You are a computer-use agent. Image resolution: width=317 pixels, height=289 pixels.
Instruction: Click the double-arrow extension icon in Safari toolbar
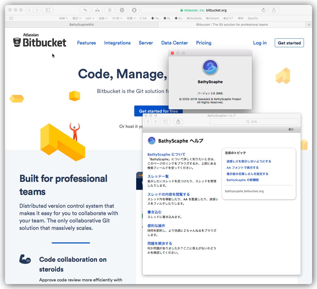[85, 10]
